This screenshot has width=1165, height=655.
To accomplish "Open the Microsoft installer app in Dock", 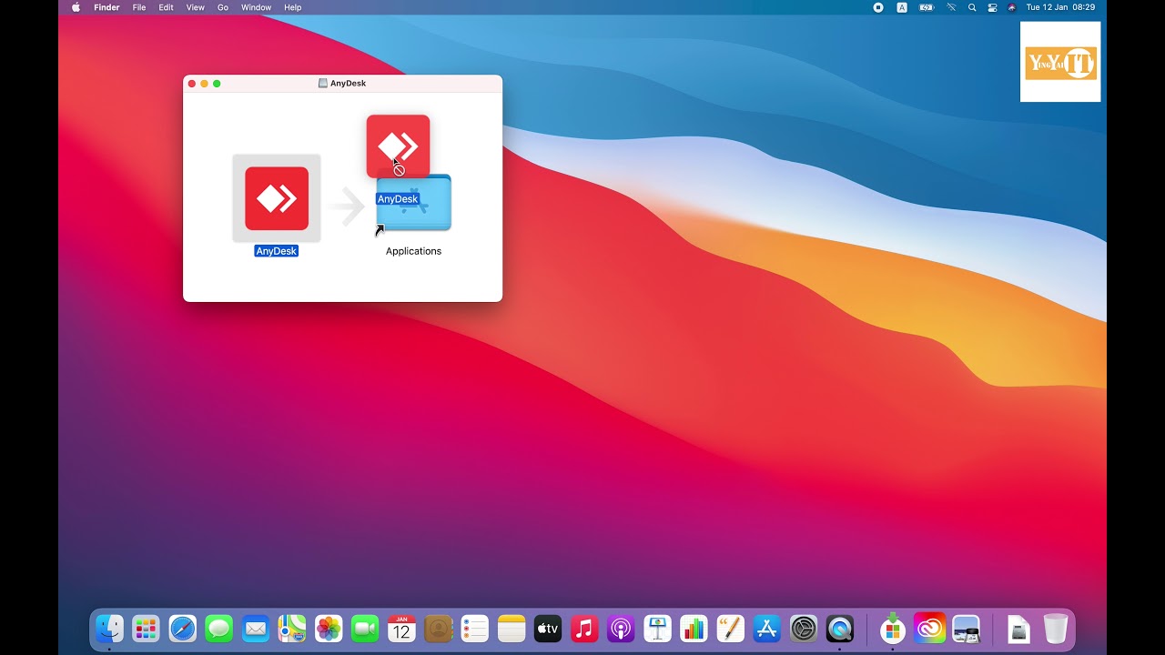I will [x=893, y=628].
